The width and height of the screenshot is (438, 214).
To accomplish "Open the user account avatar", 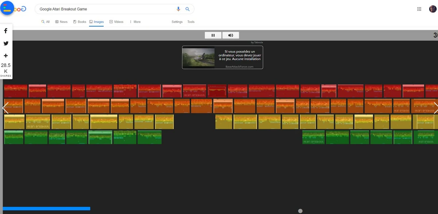I will click(433, 9).
